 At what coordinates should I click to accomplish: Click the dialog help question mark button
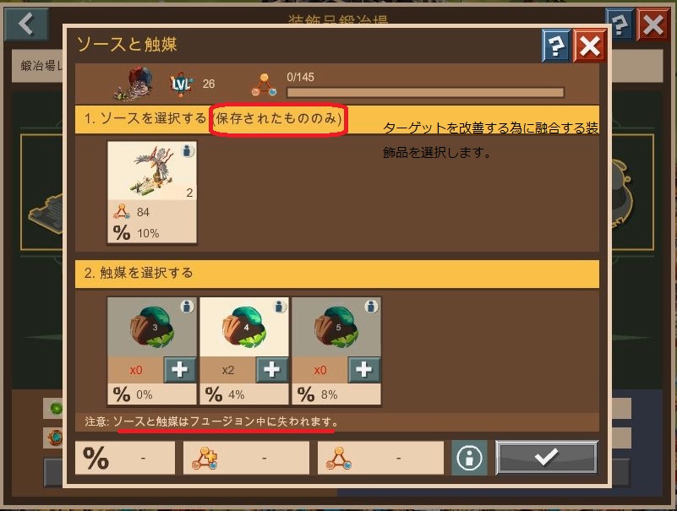point(556,46)
